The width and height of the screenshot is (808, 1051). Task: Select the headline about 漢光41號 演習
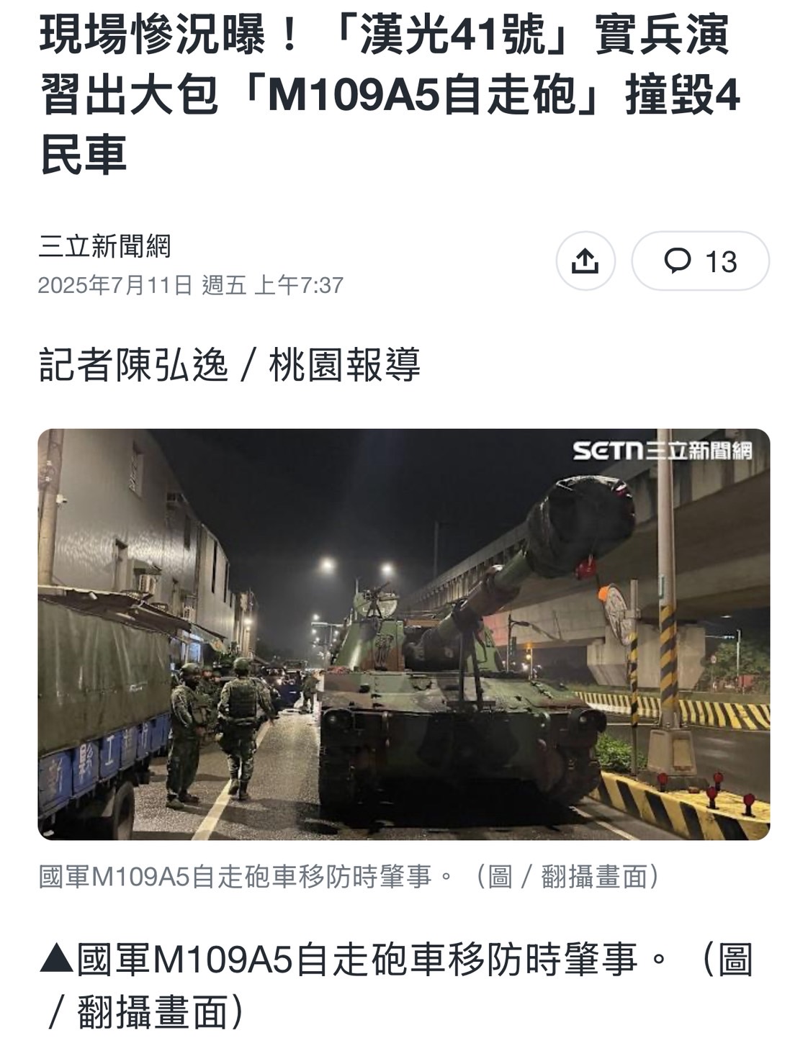[390, 95]
